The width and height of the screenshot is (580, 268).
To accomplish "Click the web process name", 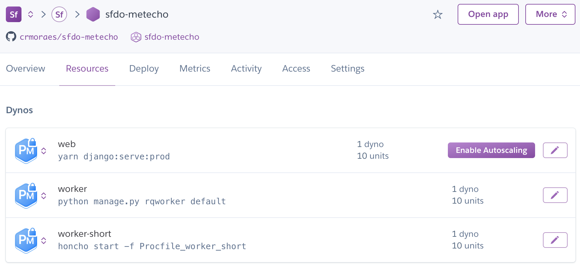I will point(67,144).
